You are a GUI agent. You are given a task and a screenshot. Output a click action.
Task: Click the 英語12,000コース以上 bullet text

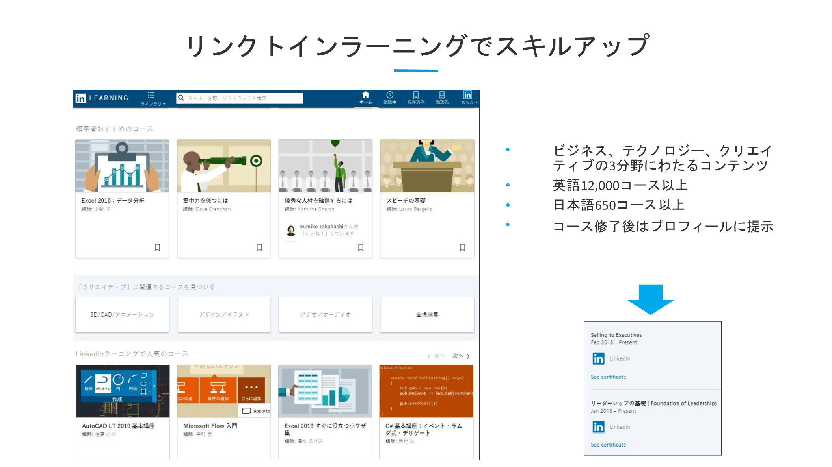[x=620, y=185]
